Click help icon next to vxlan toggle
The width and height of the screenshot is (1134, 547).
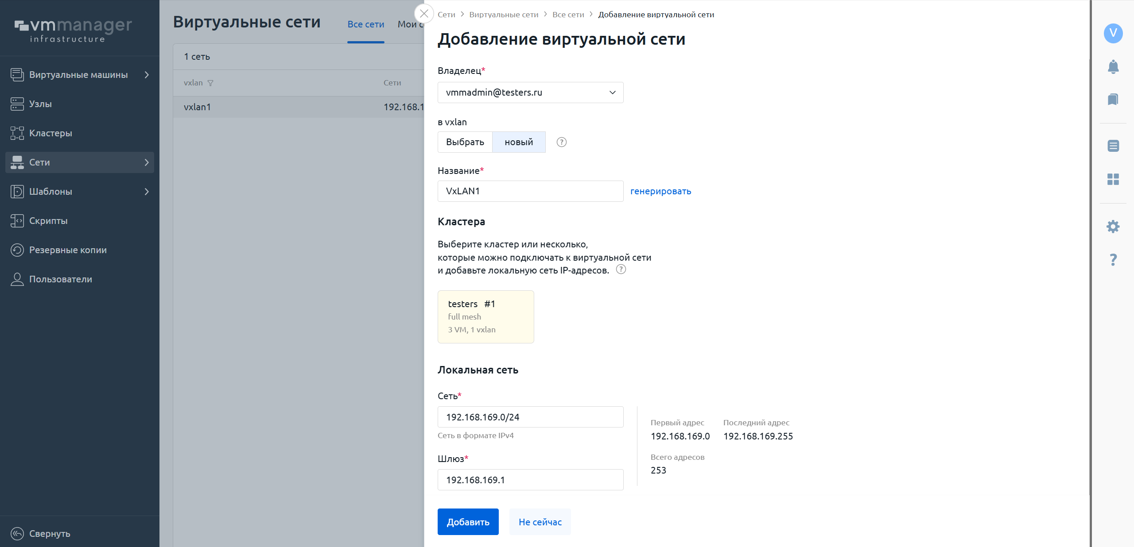point(561,142)
